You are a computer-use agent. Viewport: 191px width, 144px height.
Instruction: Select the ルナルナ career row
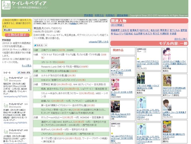pyautogui.click(x=71, y=76)
